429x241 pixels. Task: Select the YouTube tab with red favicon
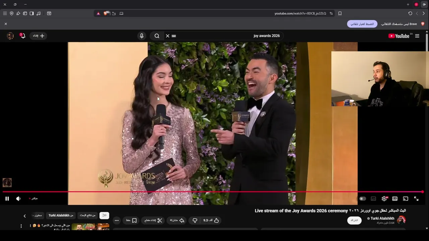(x=416, y=4)
